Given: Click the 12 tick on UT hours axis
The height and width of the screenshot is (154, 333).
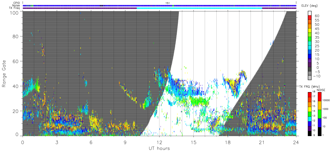Looking at the screenshot, I should pos(159,142).
